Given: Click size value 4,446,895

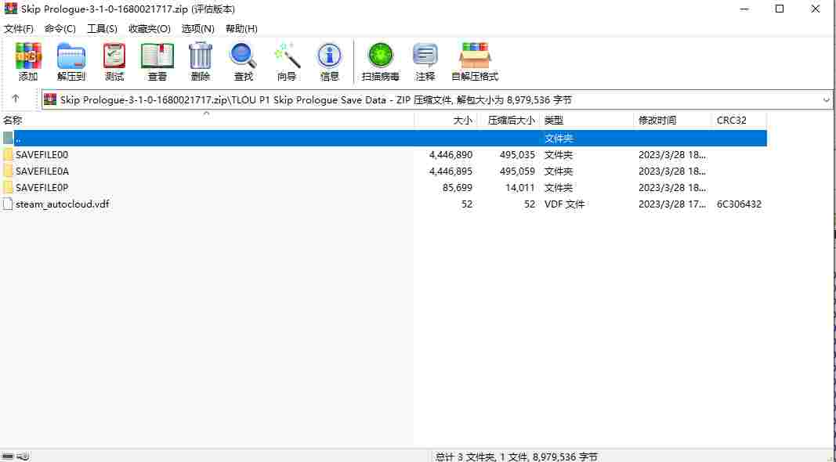Looking at the screenshot, I should tap(451, 171).
